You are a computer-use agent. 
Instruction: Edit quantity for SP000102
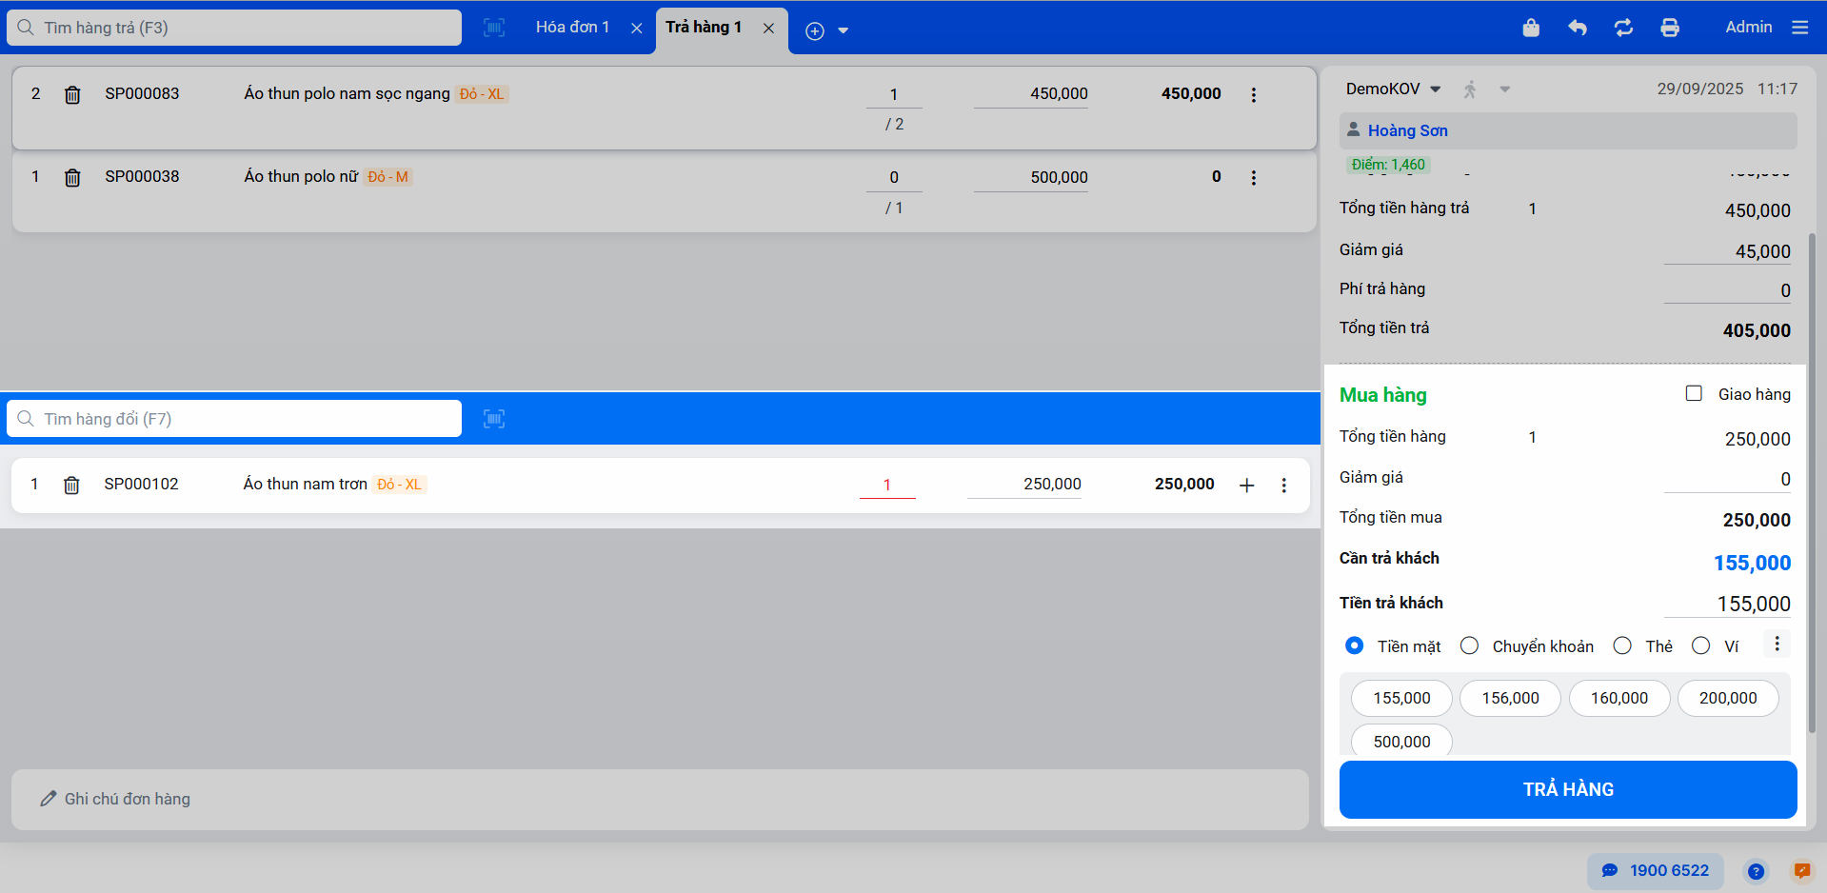(x=887, y=485)
